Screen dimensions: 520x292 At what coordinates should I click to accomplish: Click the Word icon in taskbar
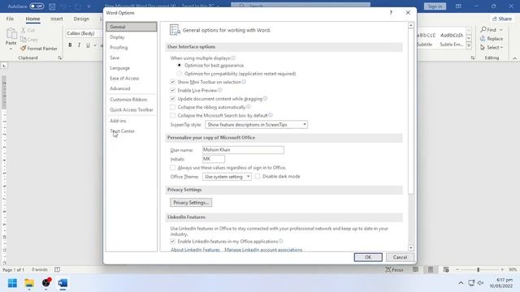tap(63, 283)
